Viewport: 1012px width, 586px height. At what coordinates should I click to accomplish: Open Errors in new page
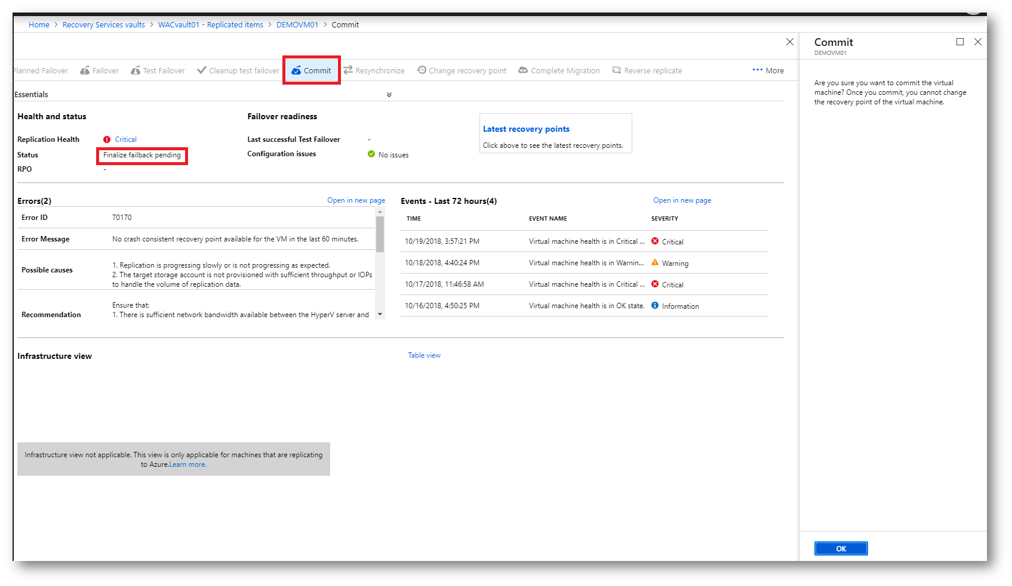click(x=356, y=200)
